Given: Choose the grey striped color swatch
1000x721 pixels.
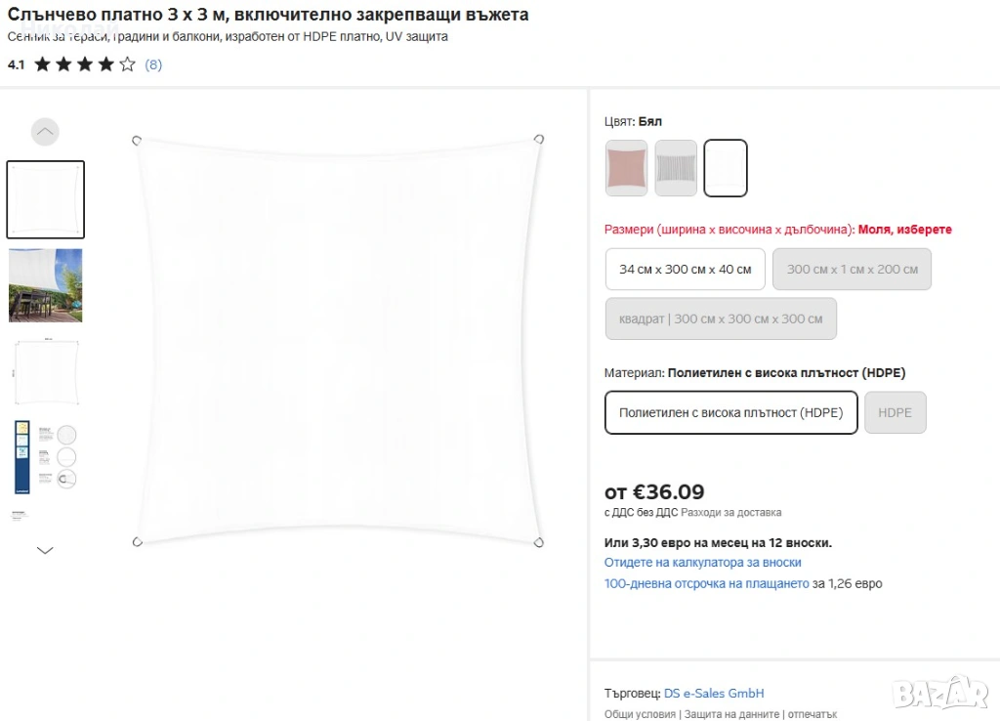Looking at the screenshot, I should [x=676, y=168].
